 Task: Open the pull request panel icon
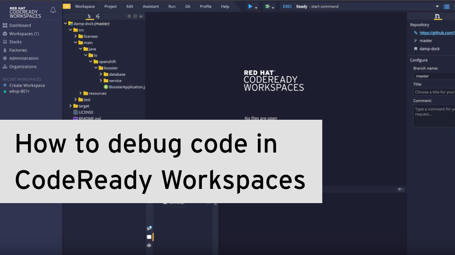(438, 16)
